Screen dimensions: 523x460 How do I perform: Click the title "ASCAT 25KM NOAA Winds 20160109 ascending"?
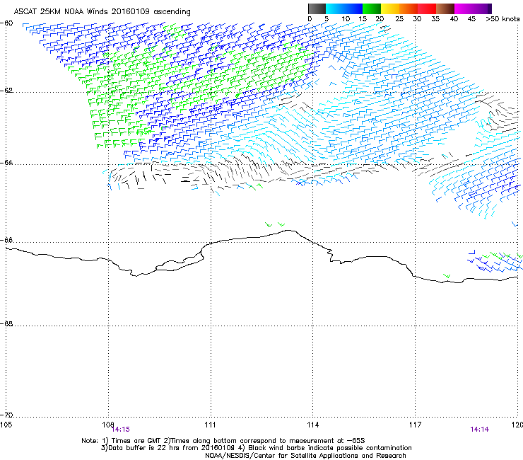click(x=102, y=12)
